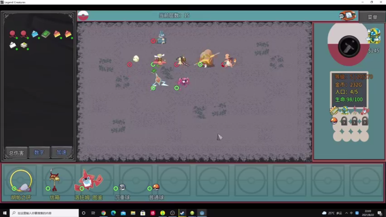This screenshot has width=386, height=217.
Task: Select the Munchlax at the top of the field
Action: (161, 37)
